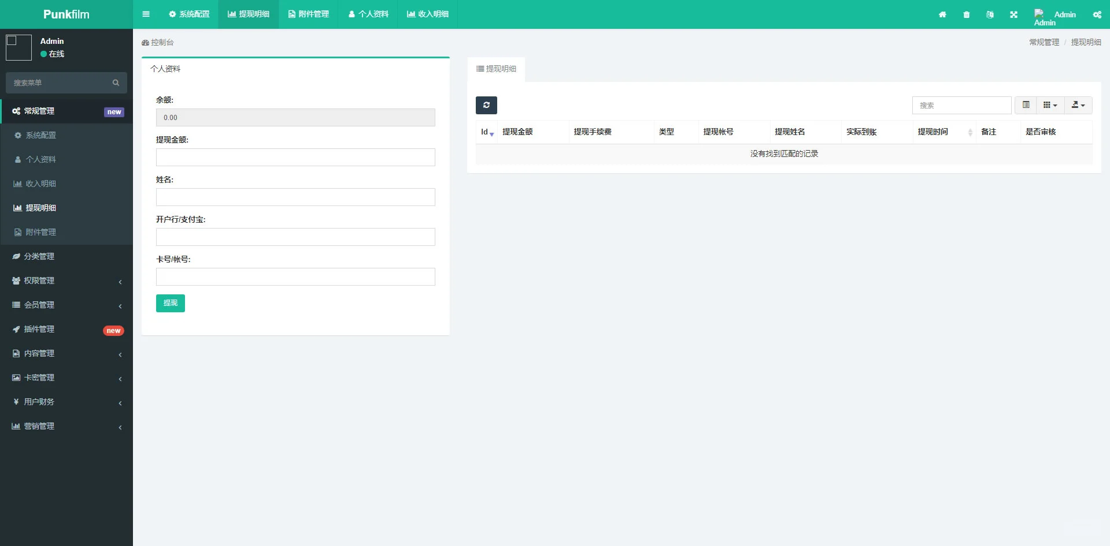Click the 提现 submit button
The height and width of the screenshot is (546, 1110).
(171, 303)
